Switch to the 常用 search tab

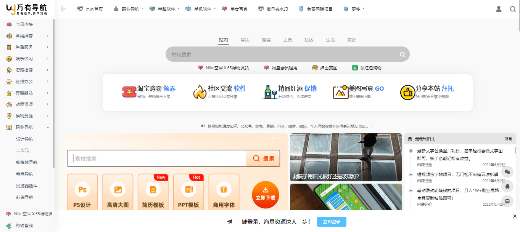pos(245,40)
